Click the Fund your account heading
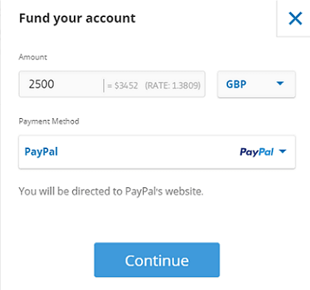This screenshot has height=290, width=310. [77, 18]
